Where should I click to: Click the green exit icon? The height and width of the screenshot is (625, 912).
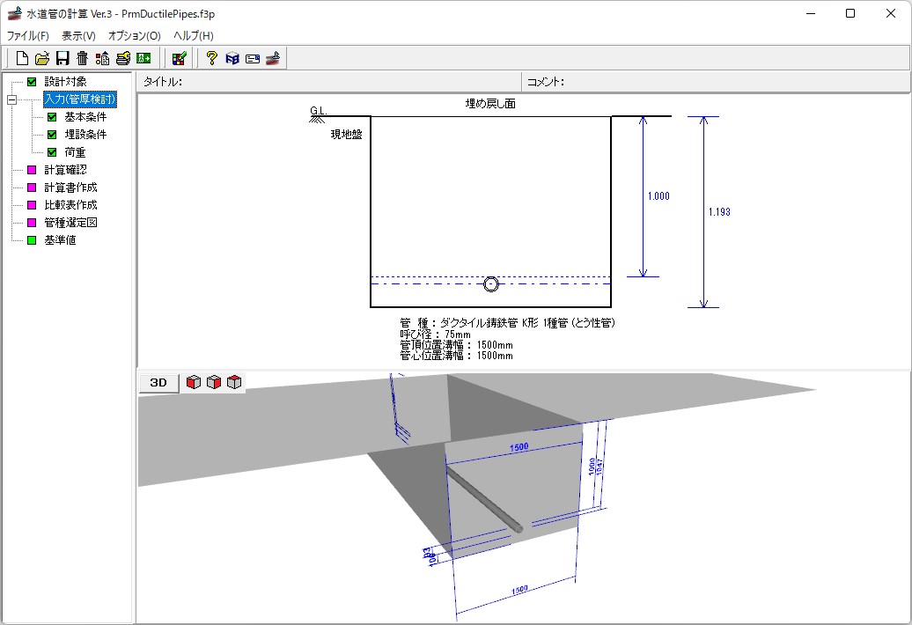pyautogui.click(x=143, y=58)
